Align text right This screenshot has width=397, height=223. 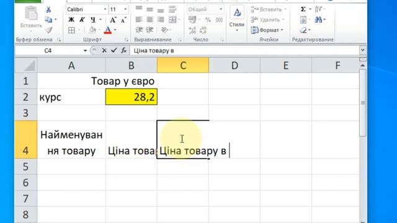coord(161,20)
